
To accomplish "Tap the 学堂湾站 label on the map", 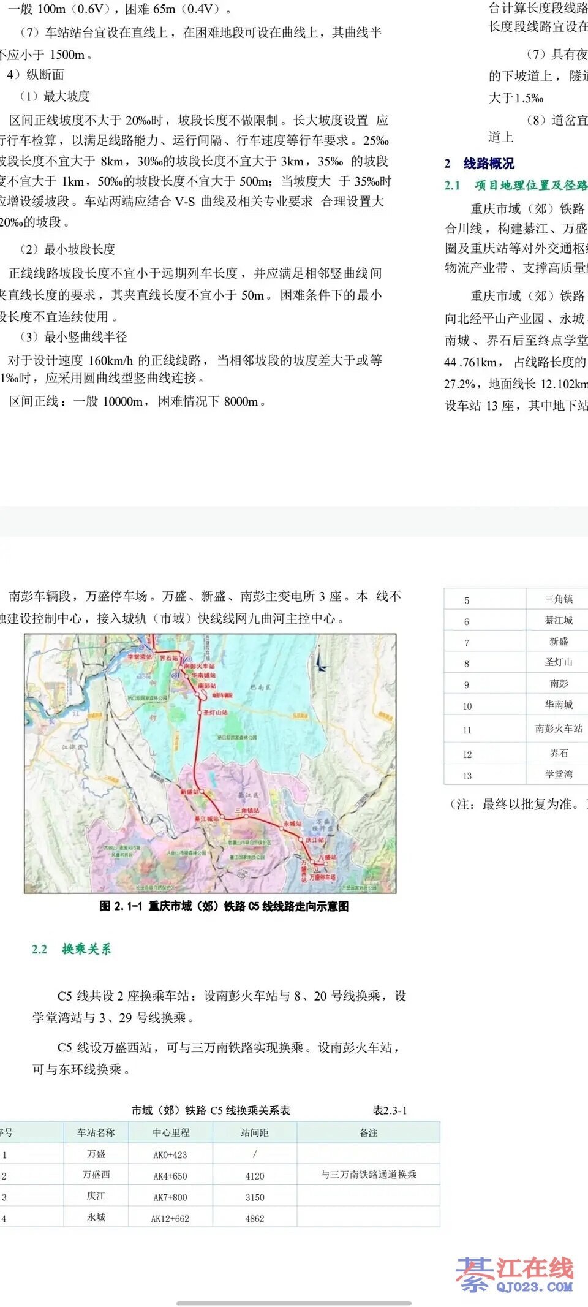I will coord(139,656).
